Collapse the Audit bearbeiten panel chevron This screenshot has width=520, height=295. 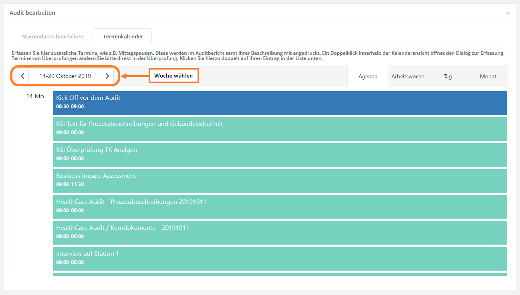(x=508, y=13)
